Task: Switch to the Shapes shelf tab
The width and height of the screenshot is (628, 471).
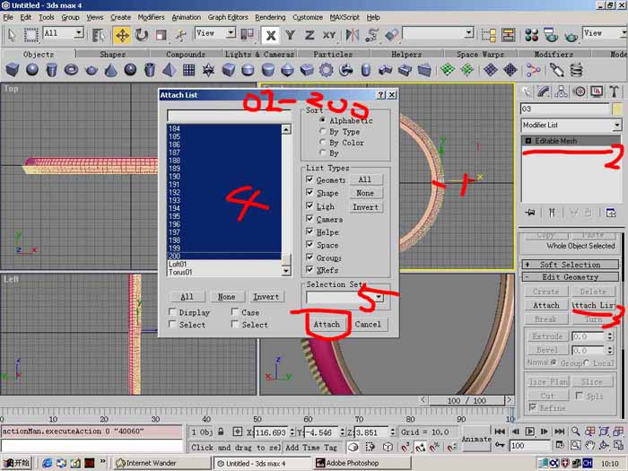Action: coord(112,54)
